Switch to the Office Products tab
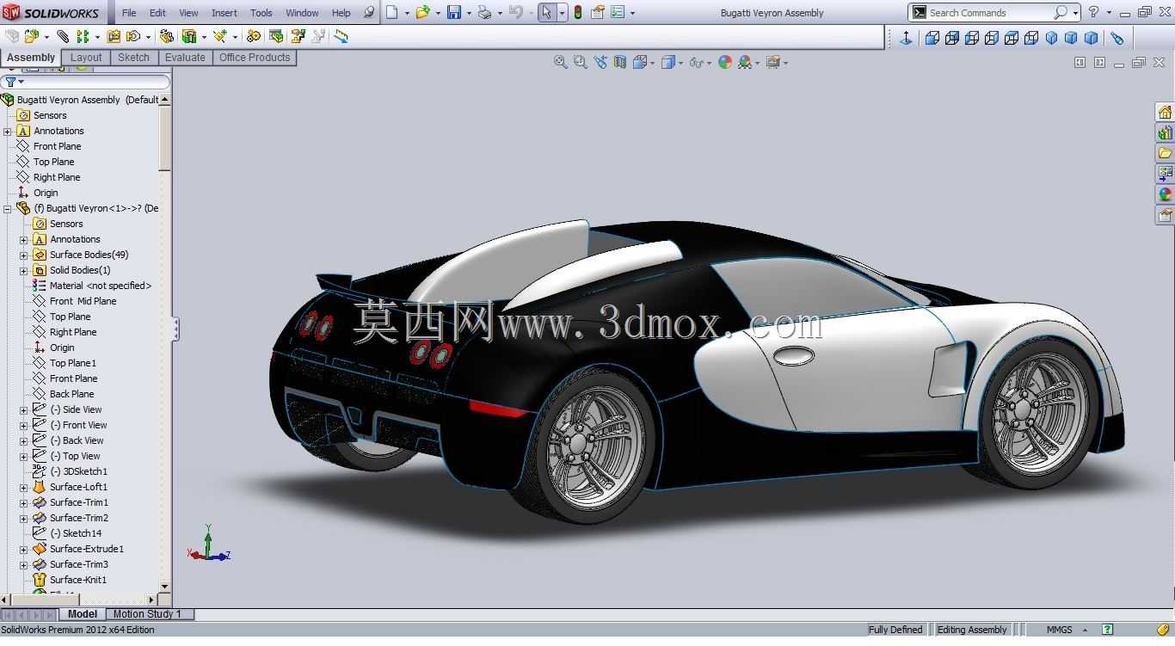1175x646 pixels. pos(255,58)
